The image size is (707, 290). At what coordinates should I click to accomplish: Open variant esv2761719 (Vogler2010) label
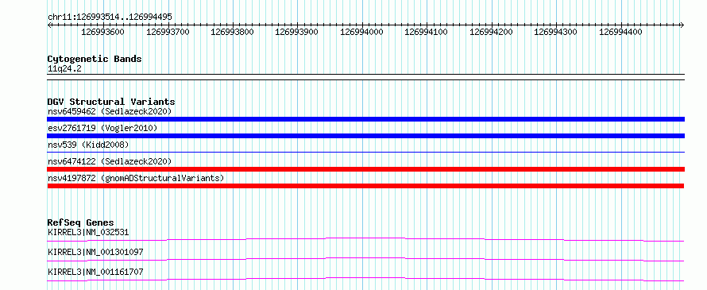pyautogui.click(x=102, y=128)
